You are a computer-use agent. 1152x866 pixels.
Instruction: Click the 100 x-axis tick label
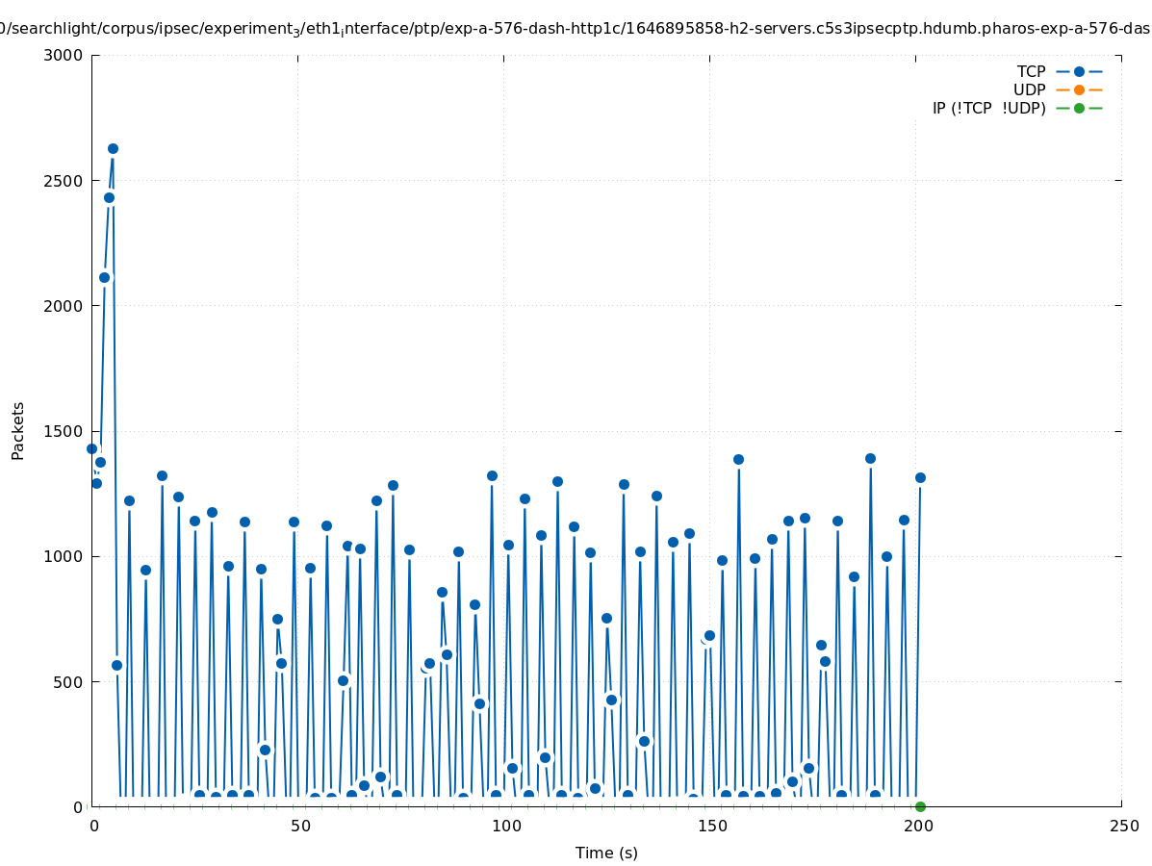(505, 826)
